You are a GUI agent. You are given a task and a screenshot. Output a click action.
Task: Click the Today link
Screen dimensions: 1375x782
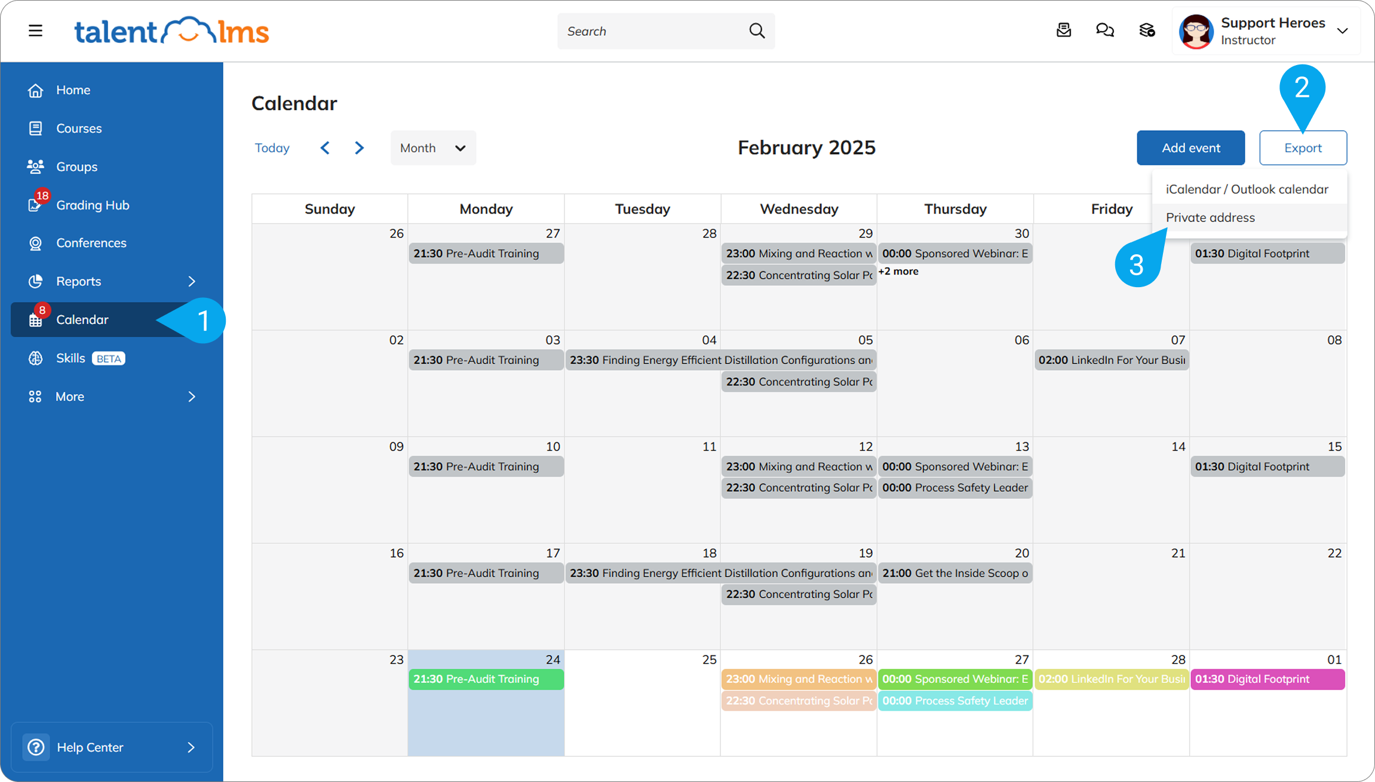click(x=272, y=148)
